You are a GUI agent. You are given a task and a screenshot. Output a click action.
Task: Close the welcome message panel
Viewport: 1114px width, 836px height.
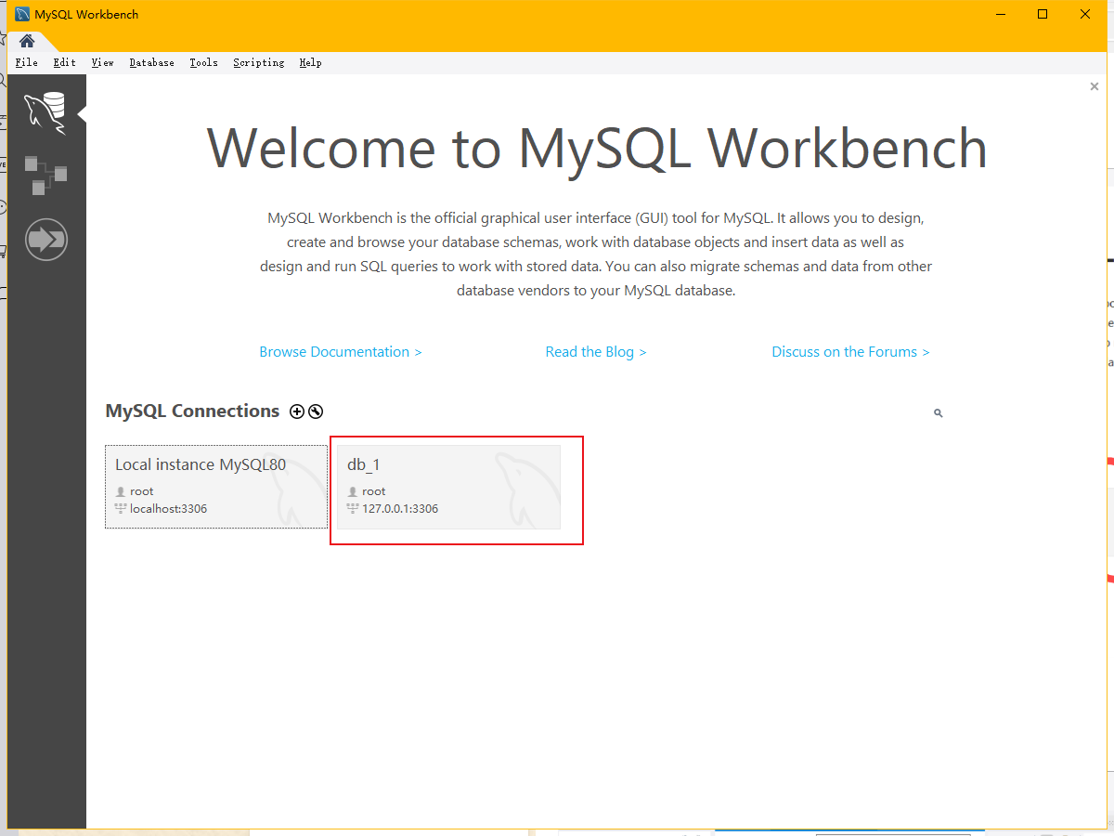tap(1095, 86)
